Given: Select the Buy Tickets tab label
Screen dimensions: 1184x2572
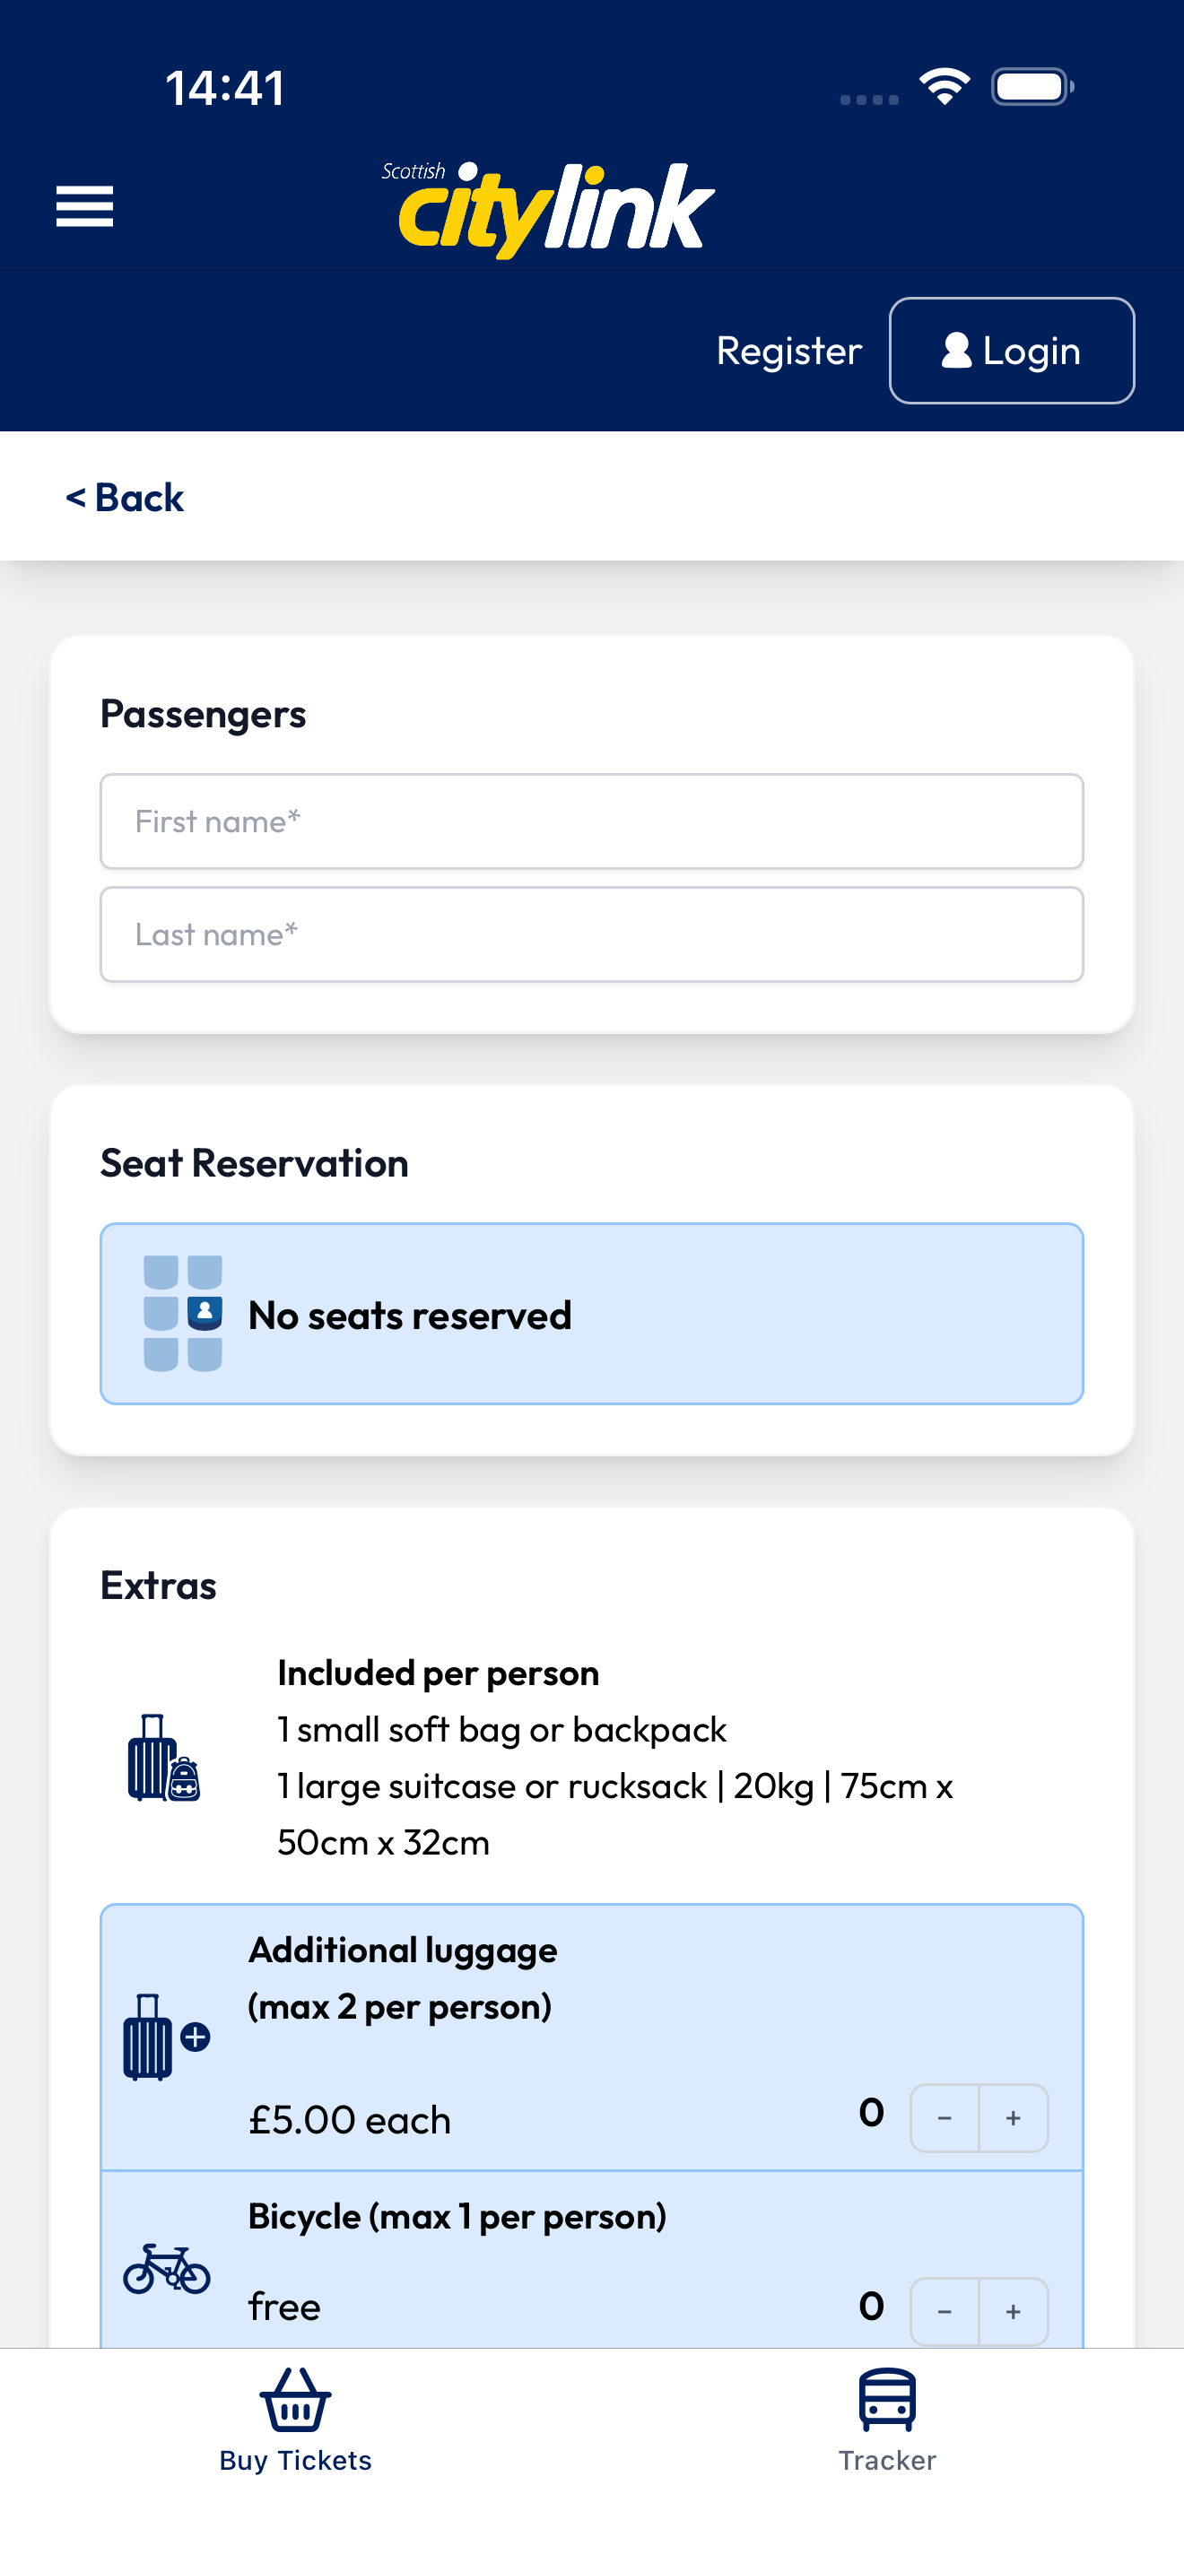Looking at the screenshot, I should tap(295, 2460).
